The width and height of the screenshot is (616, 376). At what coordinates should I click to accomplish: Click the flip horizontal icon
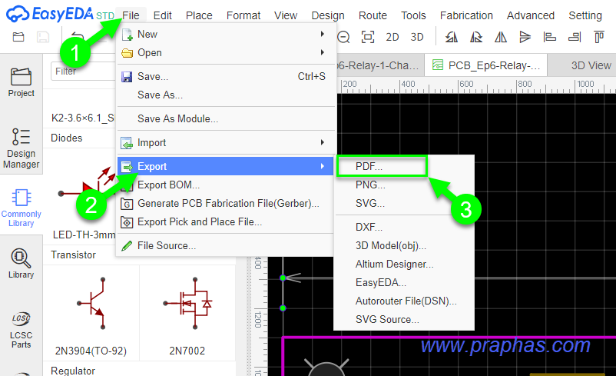click(501, 37)
